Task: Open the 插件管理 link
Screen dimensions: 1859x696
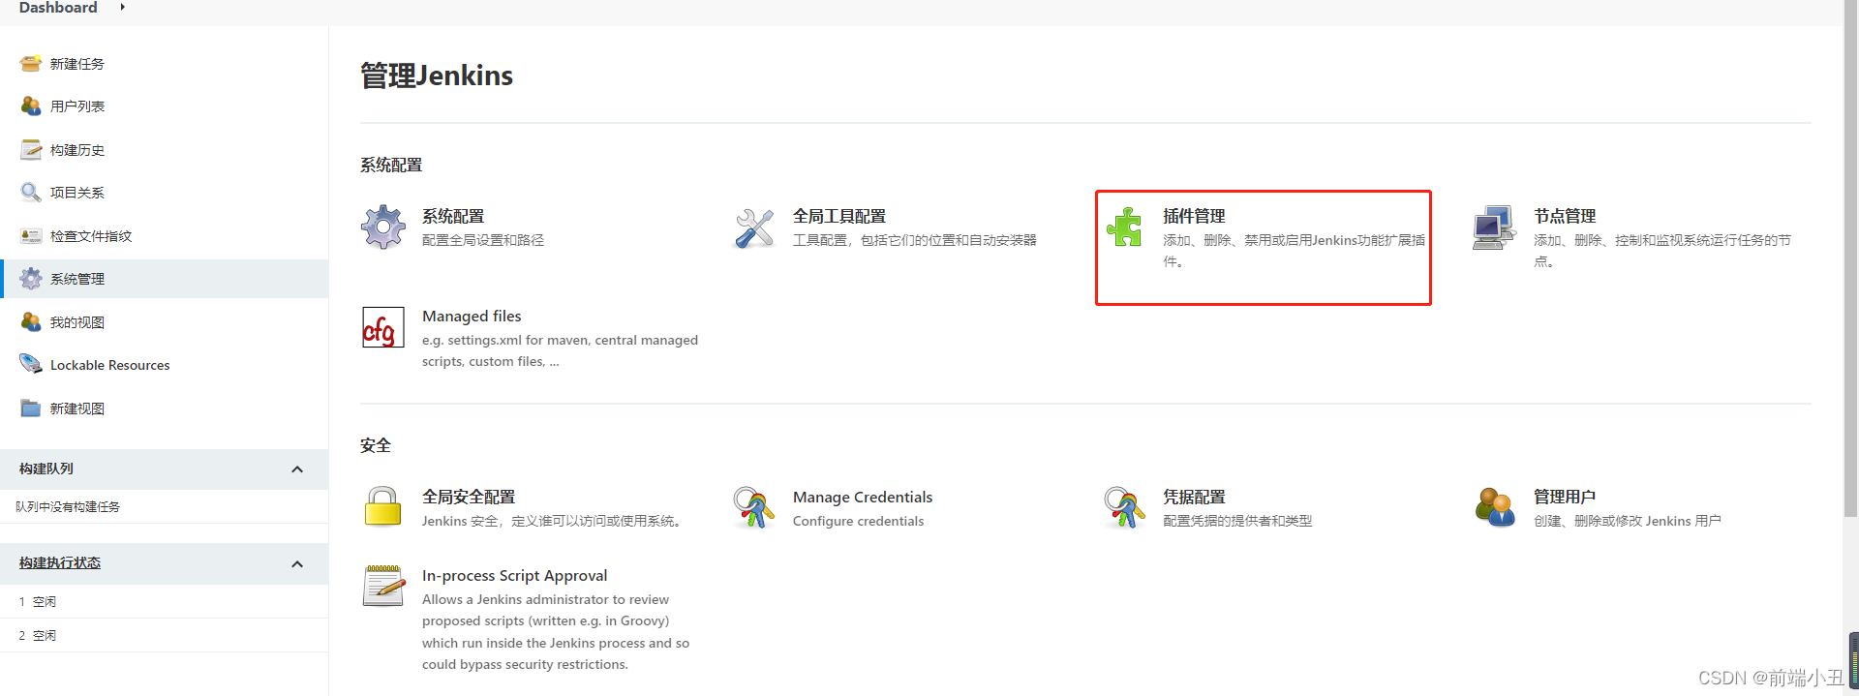Action: click(1194, 216)
